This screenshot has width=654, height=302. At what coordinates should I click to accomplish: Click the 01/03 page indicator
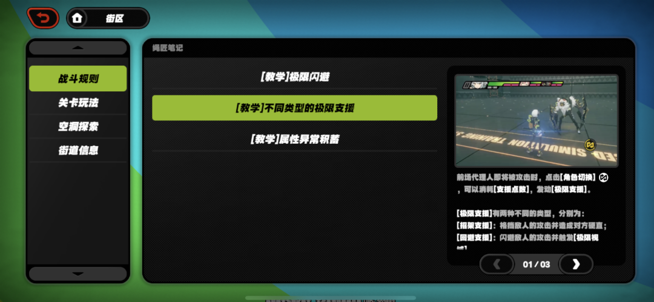click(x=537, y=264)
